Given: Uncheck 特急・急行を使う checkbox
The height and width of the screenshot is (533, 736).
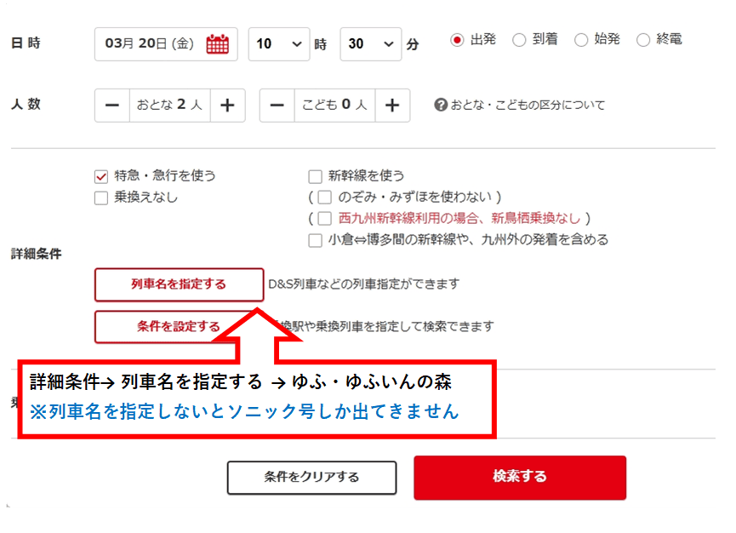Looking at the screenshot, I should [x=101, y=176].
